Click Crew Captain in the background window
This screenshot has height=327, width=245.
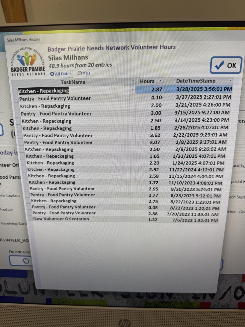click(10, 195)
